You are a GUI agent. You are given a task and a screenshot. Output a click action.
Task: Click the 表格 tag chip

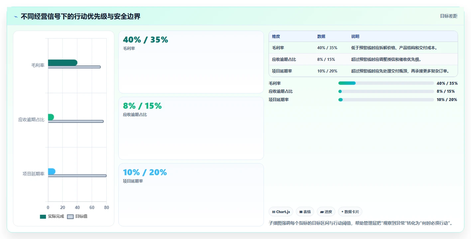tap(305, 212)
